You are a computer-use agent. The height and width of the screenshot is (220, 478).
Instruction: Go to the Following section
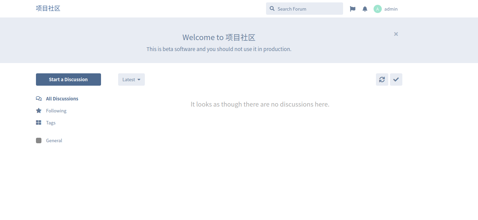[x=56, y=111]
